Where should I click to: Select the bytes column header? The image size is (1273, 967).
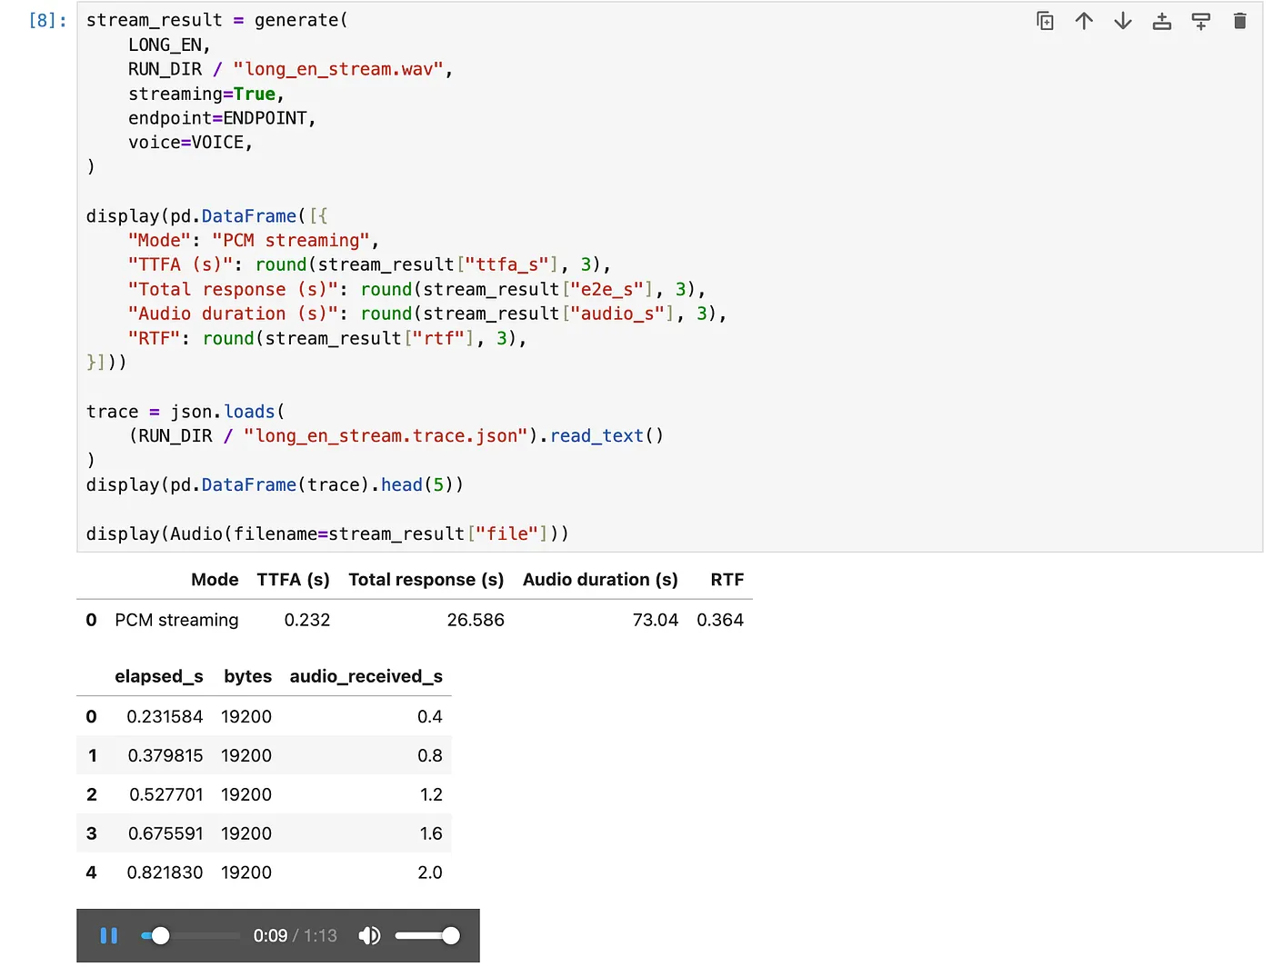point(248,676)
